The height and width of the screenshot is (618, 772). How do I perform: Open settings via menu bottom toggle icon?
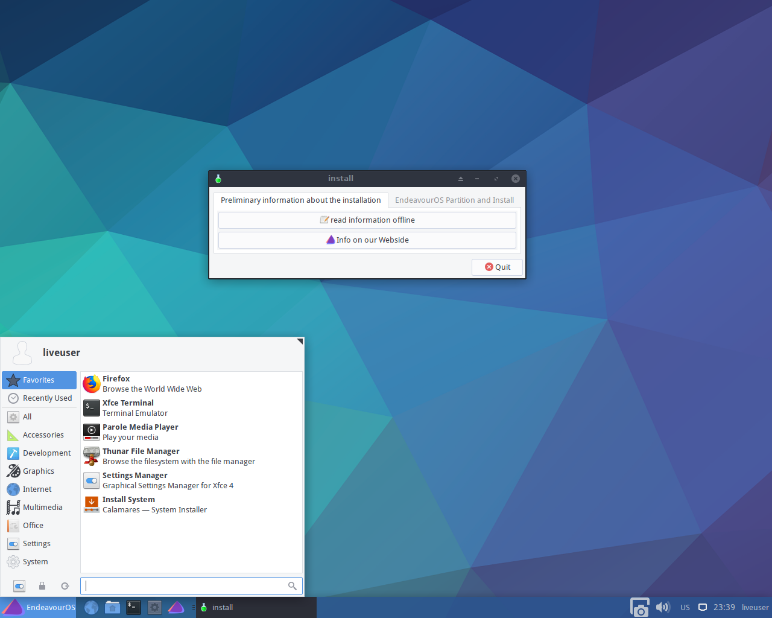pyautogui.click(x=19, y=586)
